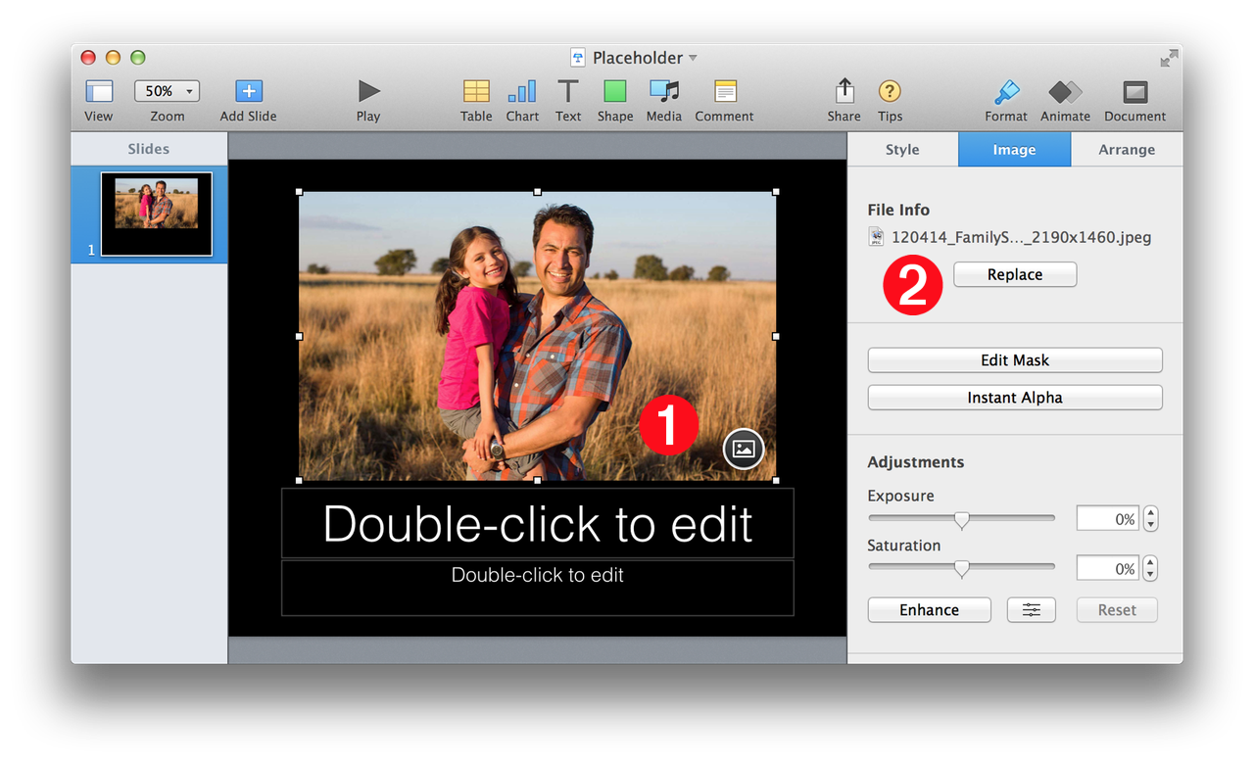
Task: Decrease Saturation with the stepper down arrow
Action: [1151, 575]
